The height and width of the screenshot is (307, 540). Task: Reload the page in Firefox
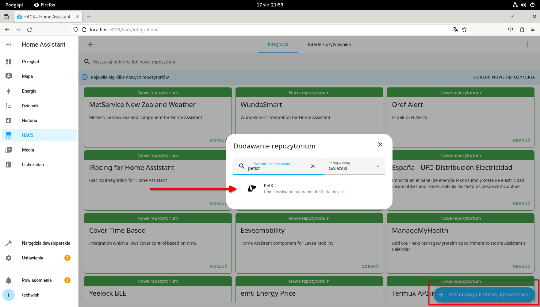(29, 30)
